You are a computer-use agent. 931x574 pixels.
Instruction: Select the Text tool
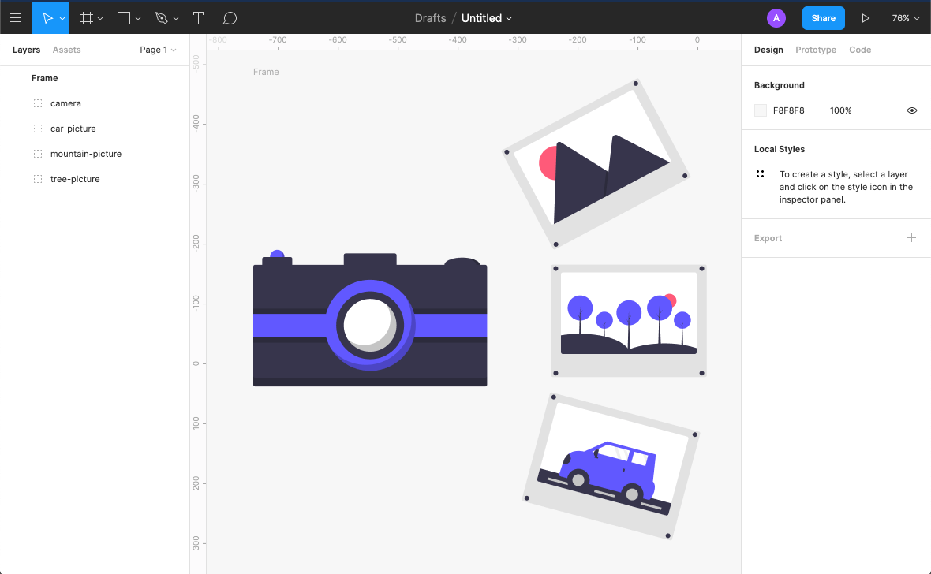[x=198, y=17]
